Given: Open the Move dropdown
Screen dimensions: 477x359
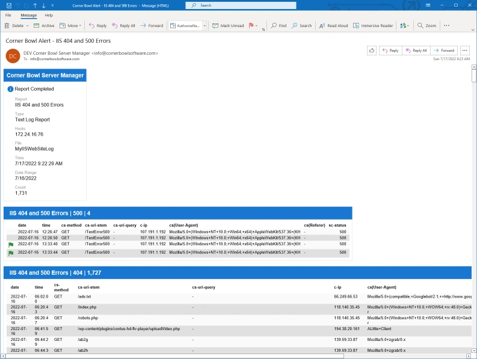Looking at the screenshot, I should click(70, 25).
